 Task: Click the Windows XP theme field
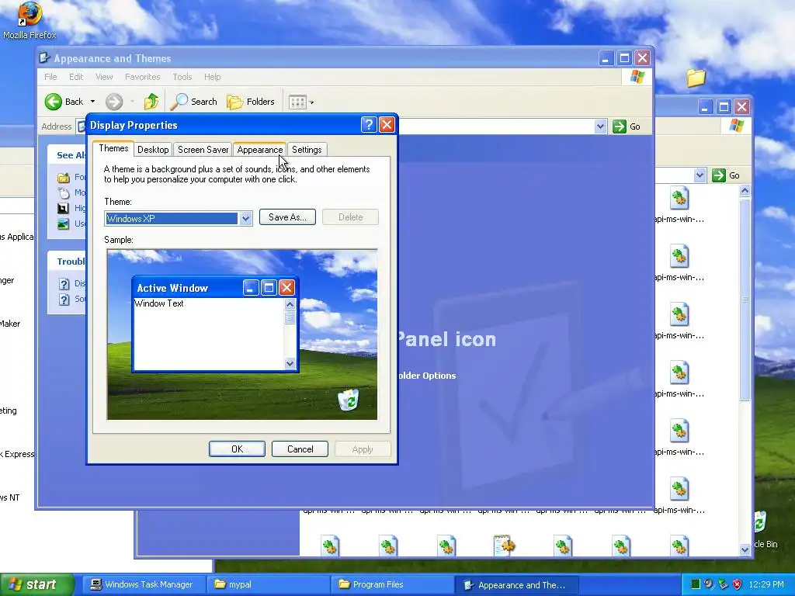[172, 218]
